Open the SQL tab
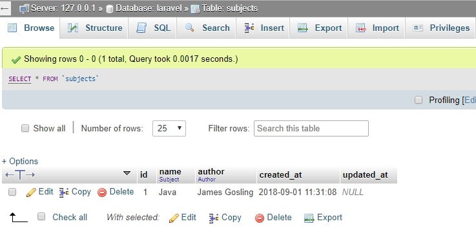The width and height of the screenshot is (476, 235). (x=152, y=28)
